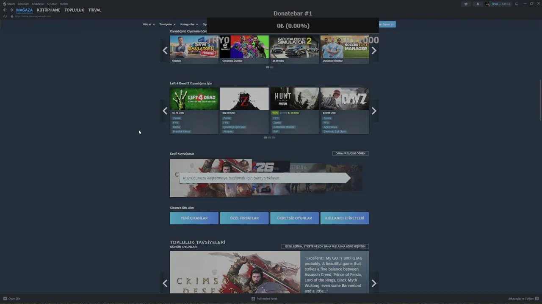Screen dimensions: 542x304
Task: Switch to the KÜTÜPHANE tab
Action: [49, 10]
